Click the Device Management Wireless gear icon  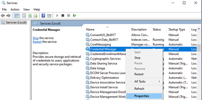tap(87, 96)
